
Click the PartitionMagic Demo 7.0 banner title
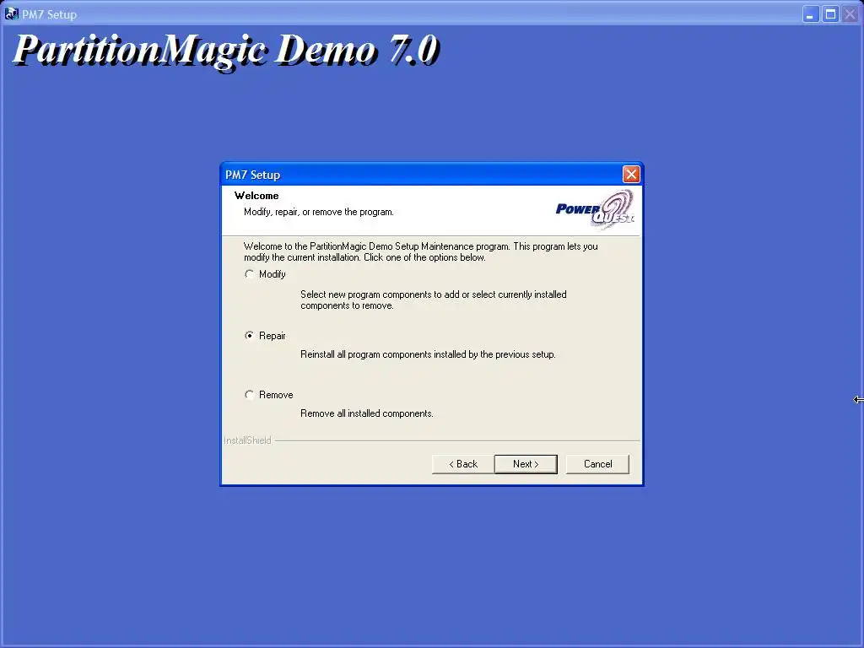pyautogui.click(x=226, y=51)
